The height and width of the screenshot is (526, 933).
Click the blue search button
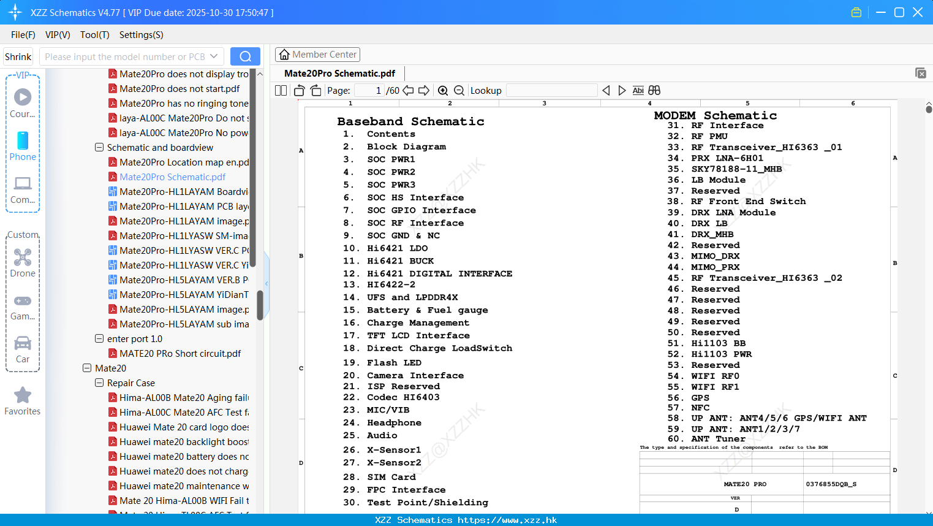click(245, 56)
